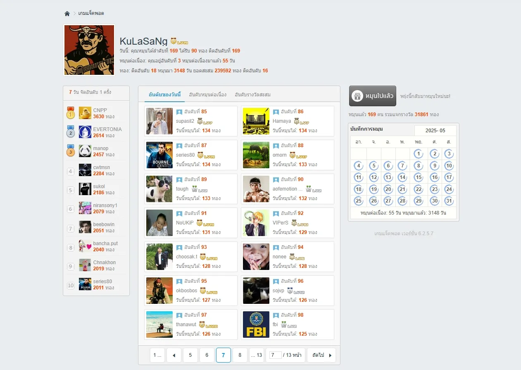Screen dimensions: 521x370
Task: Go to page 8
Action: point(240,355)
